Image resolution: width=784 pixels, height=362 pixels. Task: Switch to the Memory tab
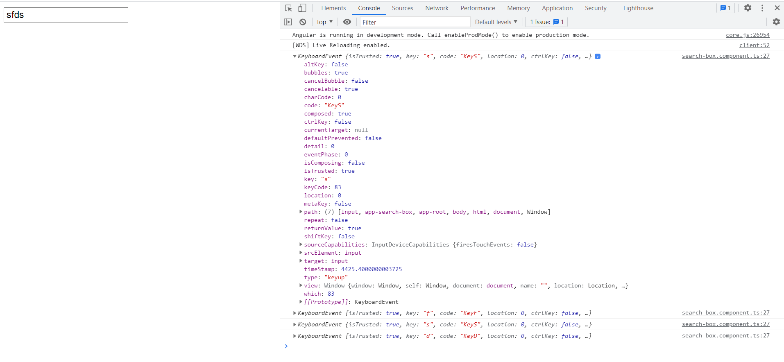(518, 8)
